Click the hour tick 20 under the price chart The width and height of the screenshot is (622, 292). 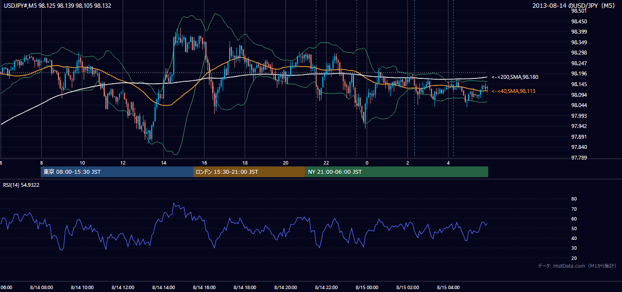(286, 163)
